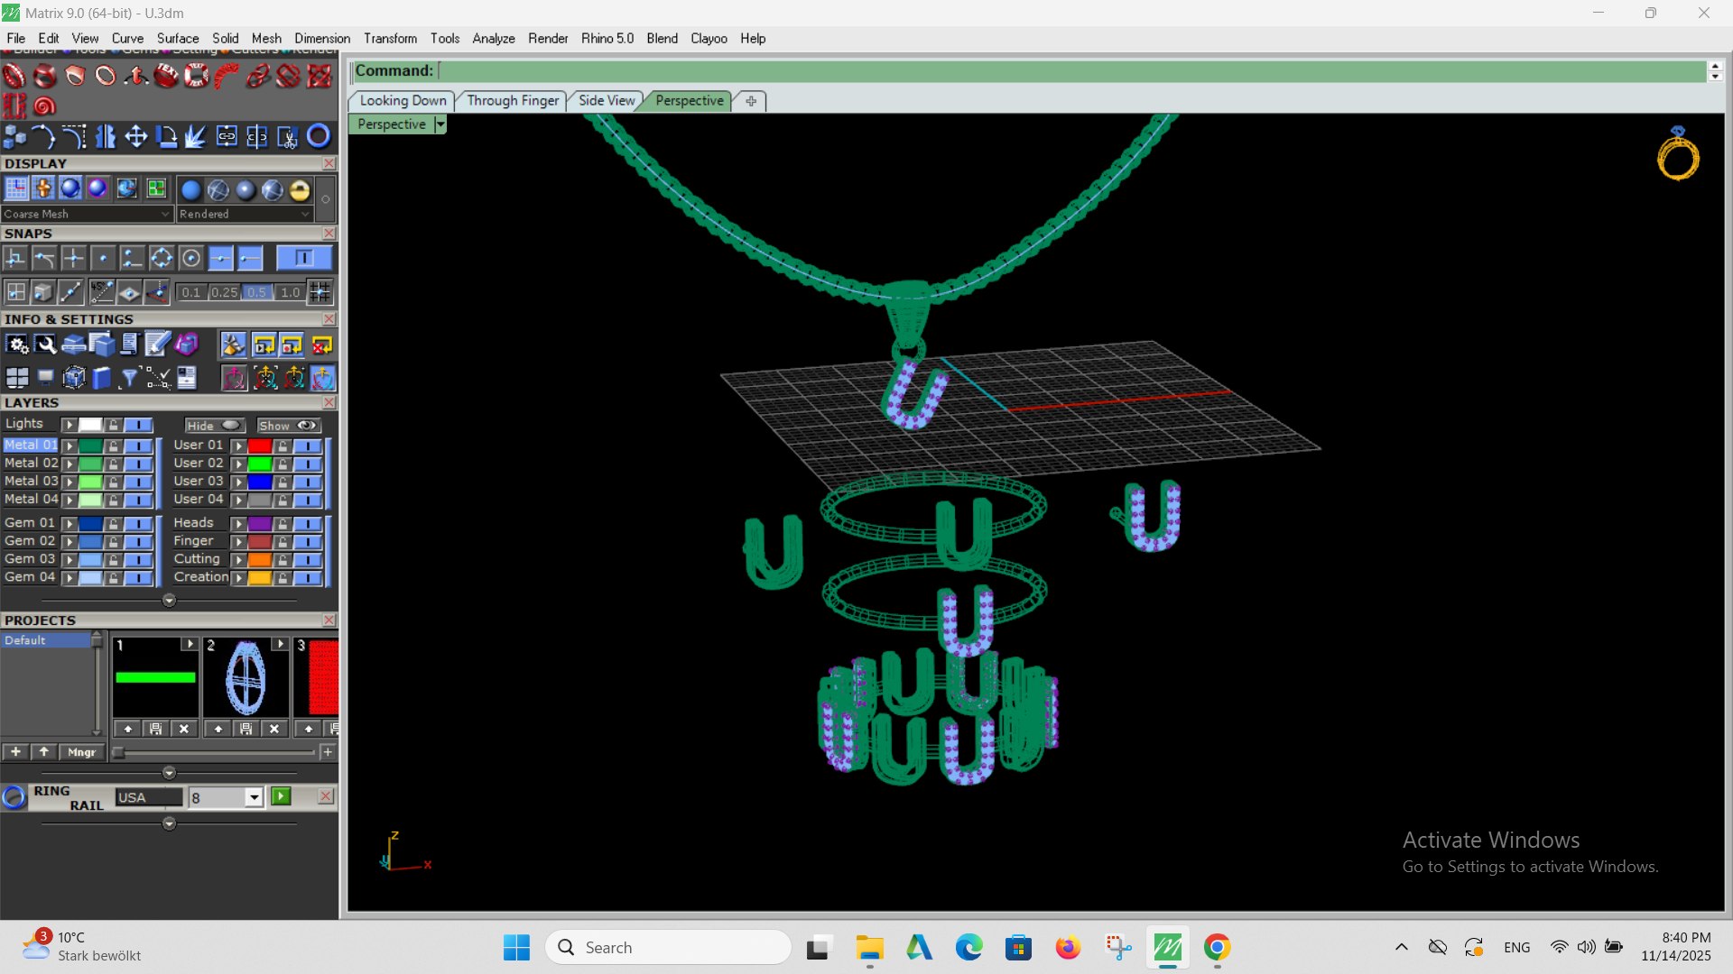Expand the Perspective viewport menu arrow

440,124
